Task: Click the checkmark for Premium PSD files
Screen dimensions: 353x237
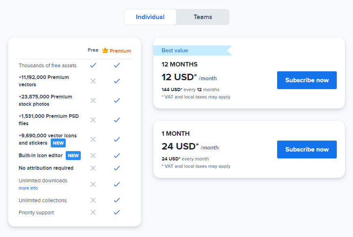Action: [117, 120]
